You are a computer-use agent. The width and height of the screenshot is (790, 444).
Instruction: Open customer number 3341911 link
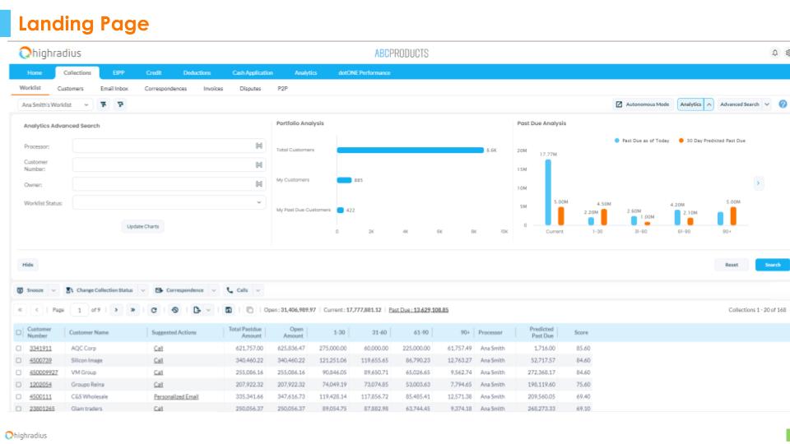[41, 348]
